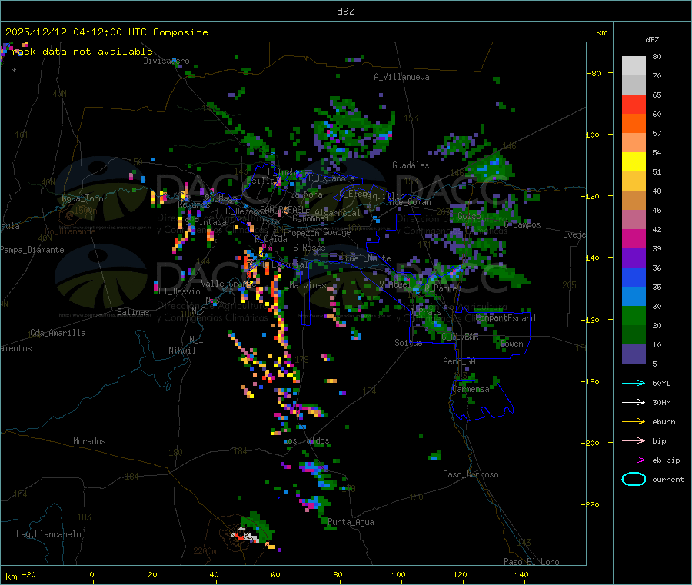The width and height of the screenshot is (692, 585).
Task: Click the timestamp '2025/12/12 04:12:00 UTC Composite'
Action: (x=106, y=32)
